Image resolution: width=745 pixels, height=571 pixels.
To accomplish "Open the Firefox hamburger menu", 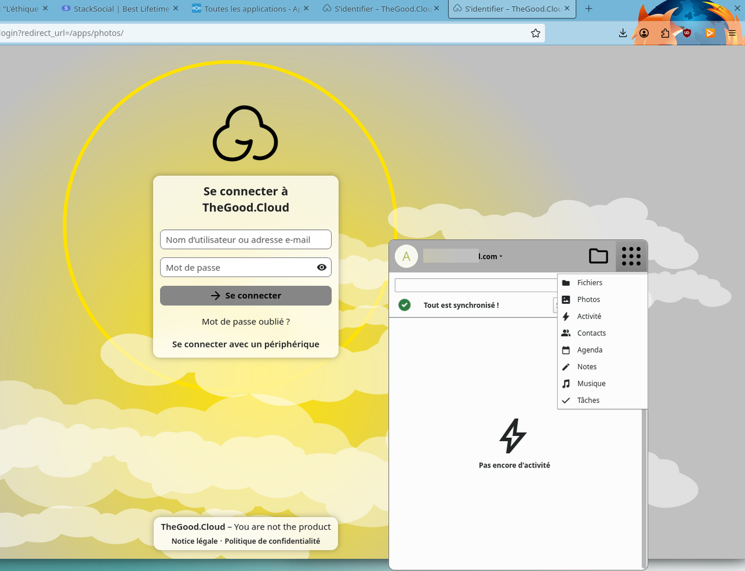I will (x=732, y=33).
